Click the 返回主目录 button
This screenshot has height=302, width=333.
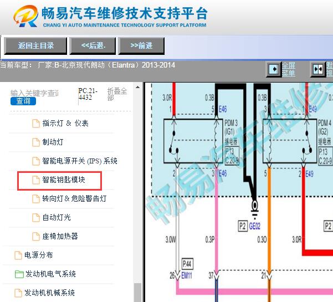pos(35,45)
